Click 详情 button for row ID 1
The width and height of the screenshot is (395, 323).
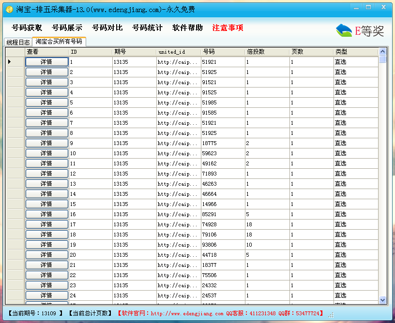point(46,62)
